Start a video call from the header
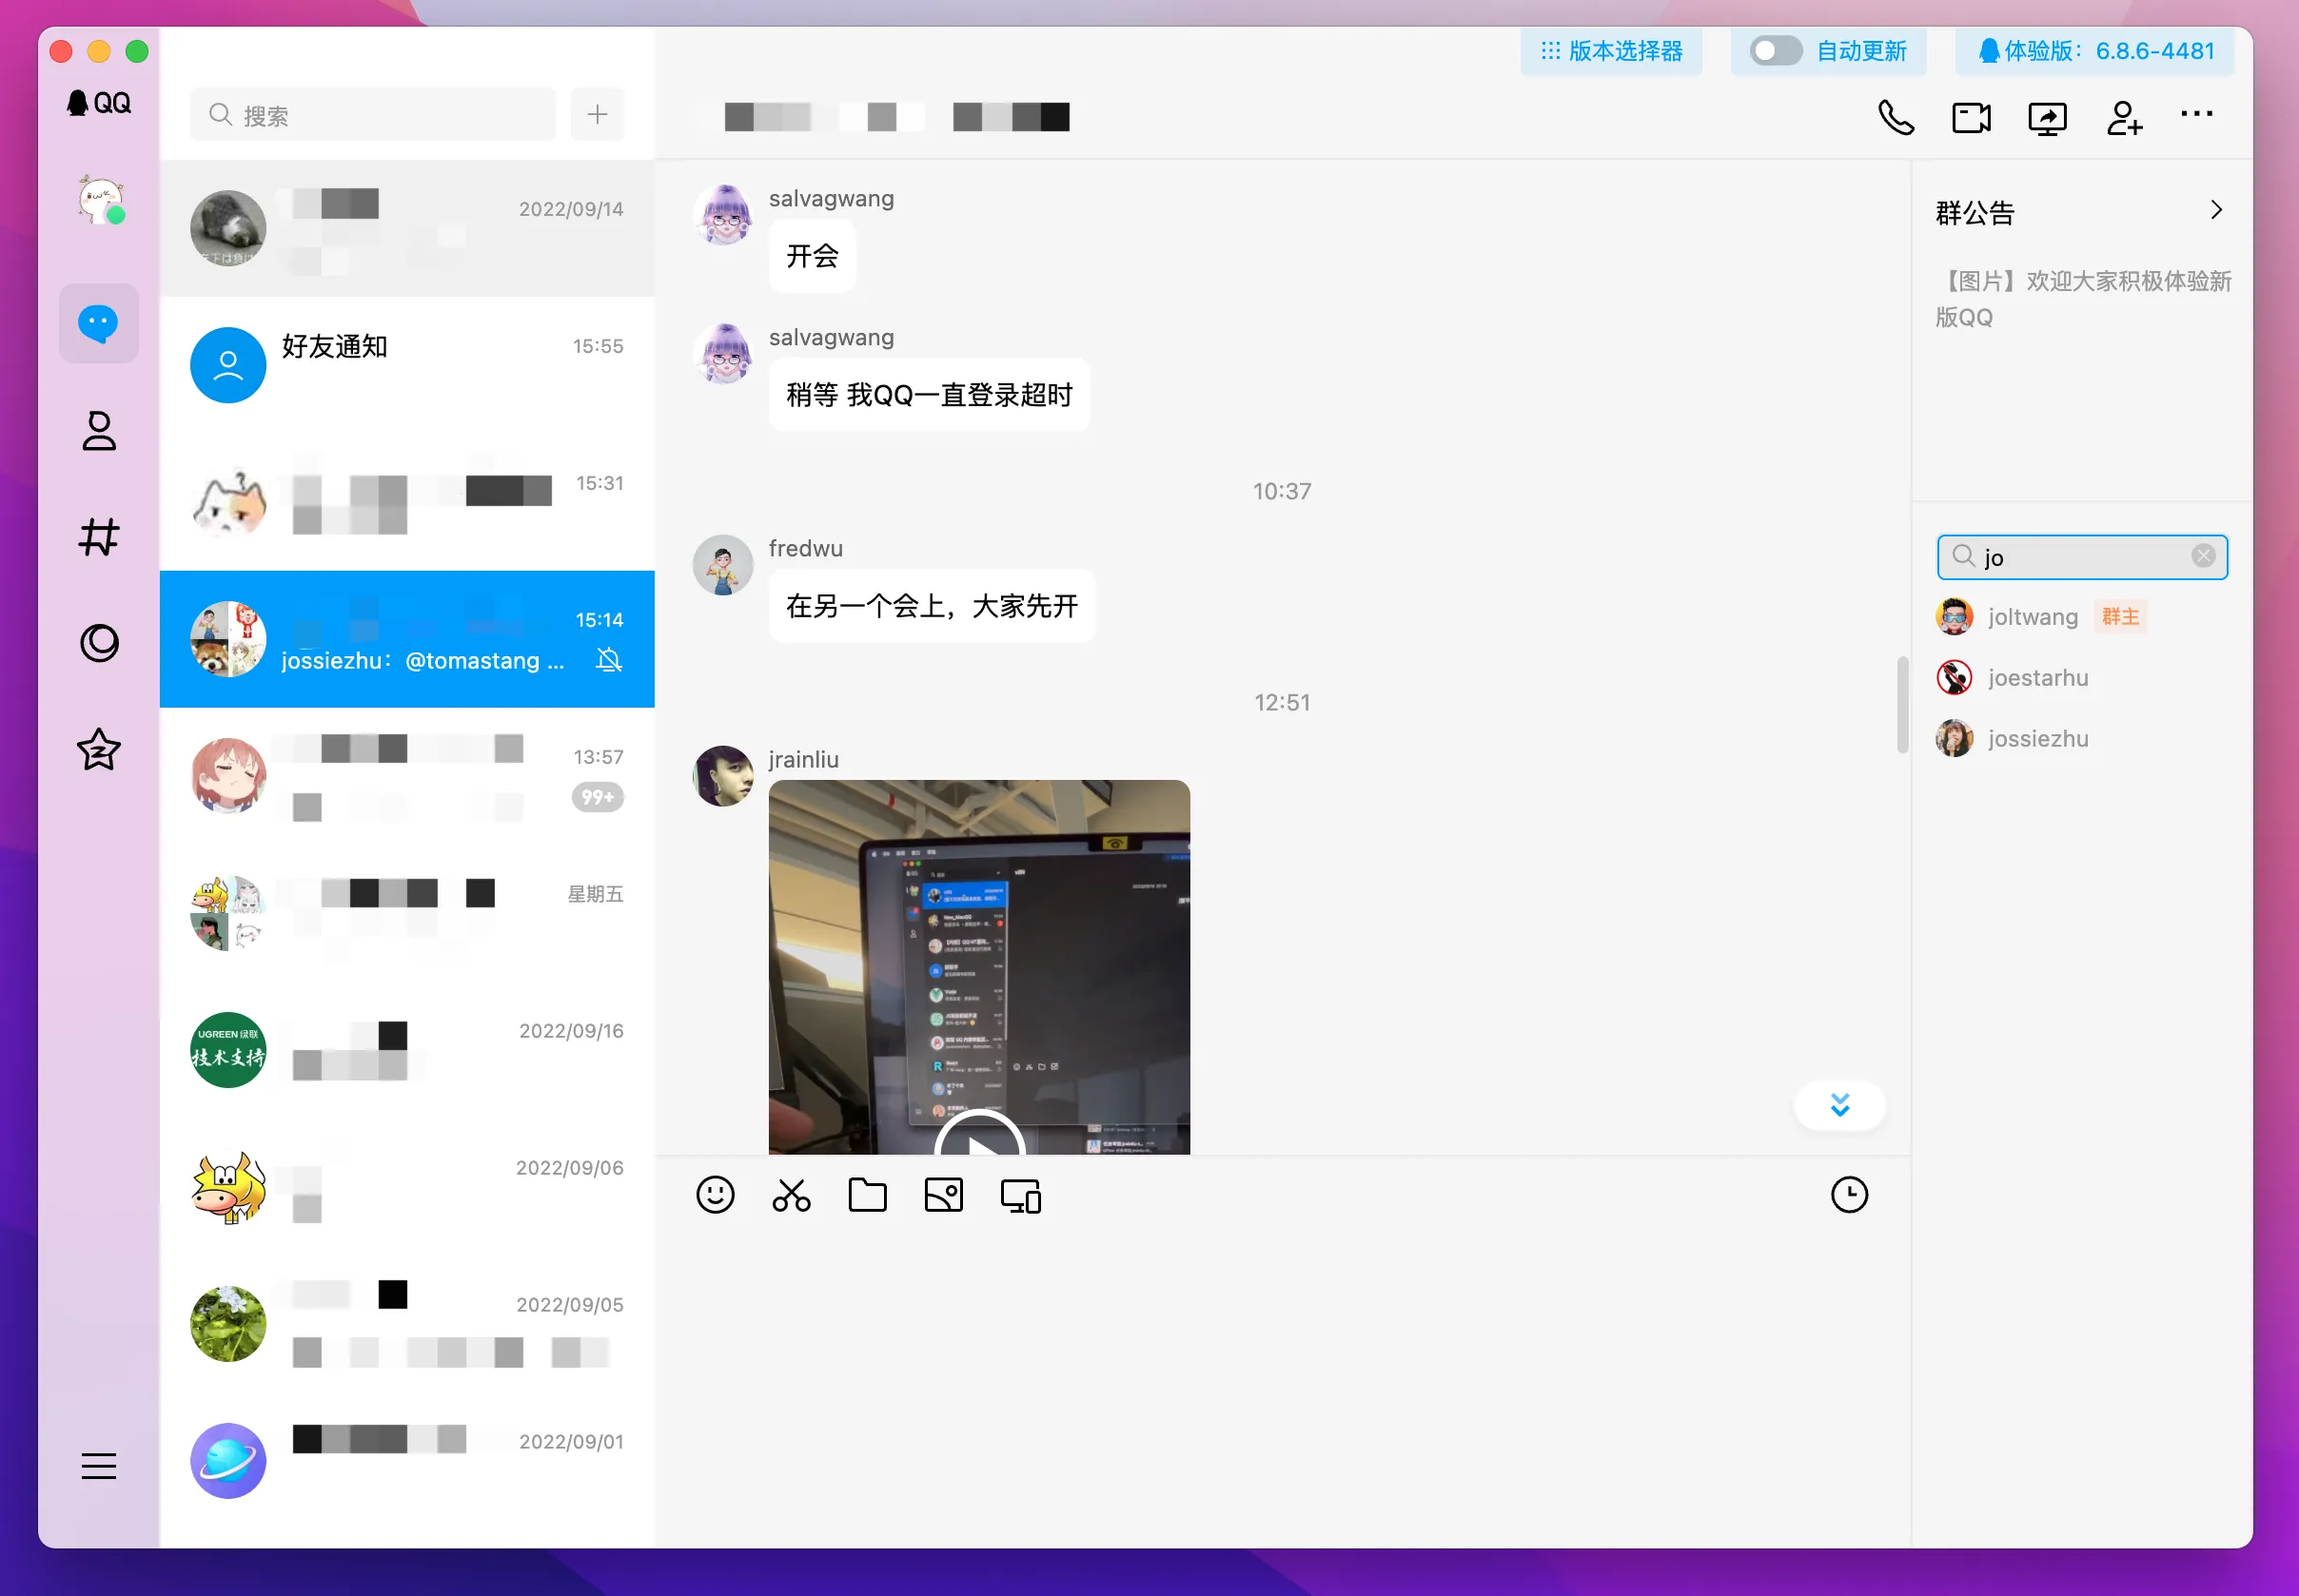The width and height of the screenshot is (2299, 1596). [1971, 118]
